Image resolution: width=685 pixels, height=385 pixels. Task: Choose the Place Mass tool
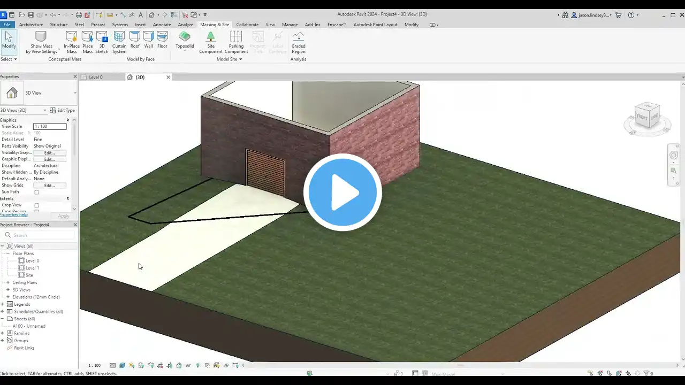point(87,42)
